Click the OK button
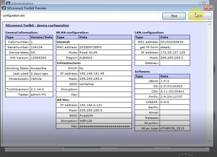 point(200,16)
